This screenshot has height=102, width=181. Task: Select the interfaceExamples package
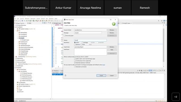click(x=25, y=46)
